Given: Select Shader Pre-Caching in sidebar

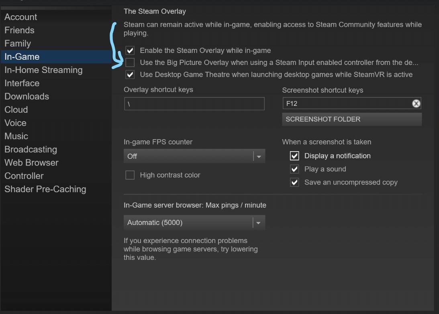Looking at the screenshot, I should coord(45,189).
